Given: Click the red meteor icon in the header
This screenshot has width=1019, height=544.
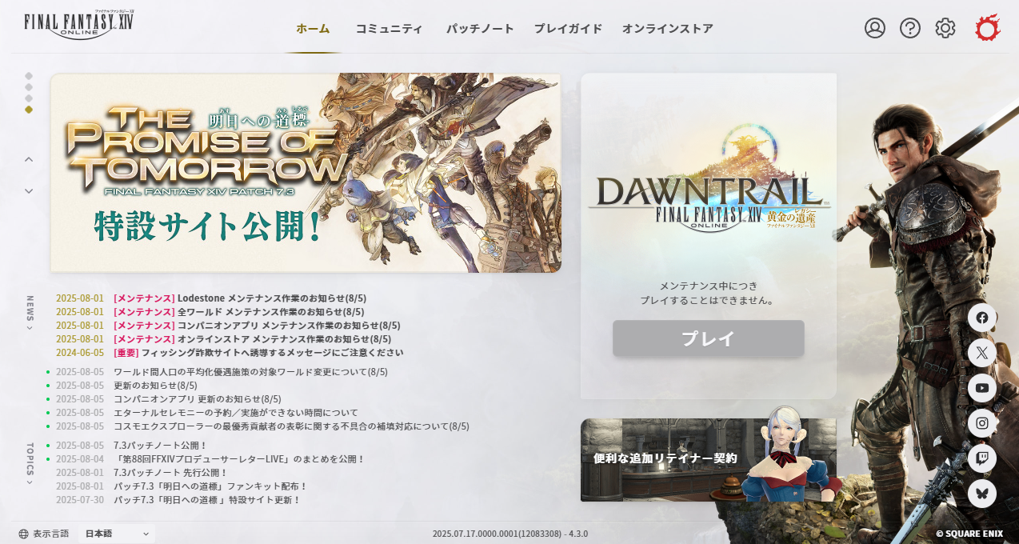Looking at the screenshot, I should [988, 28].
